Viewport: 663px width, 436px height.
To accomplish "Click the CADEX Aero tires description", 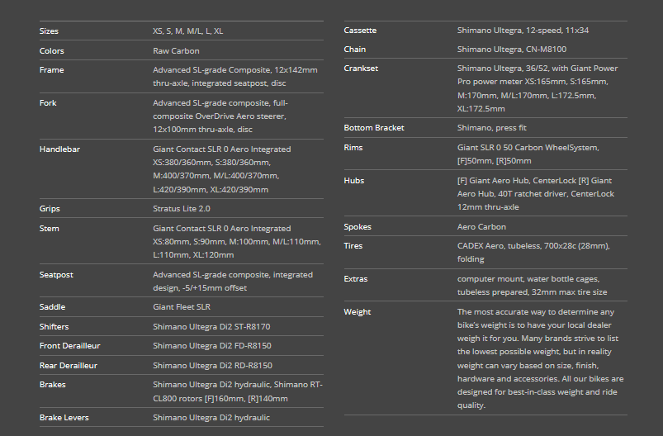I will tap(533, 252).
